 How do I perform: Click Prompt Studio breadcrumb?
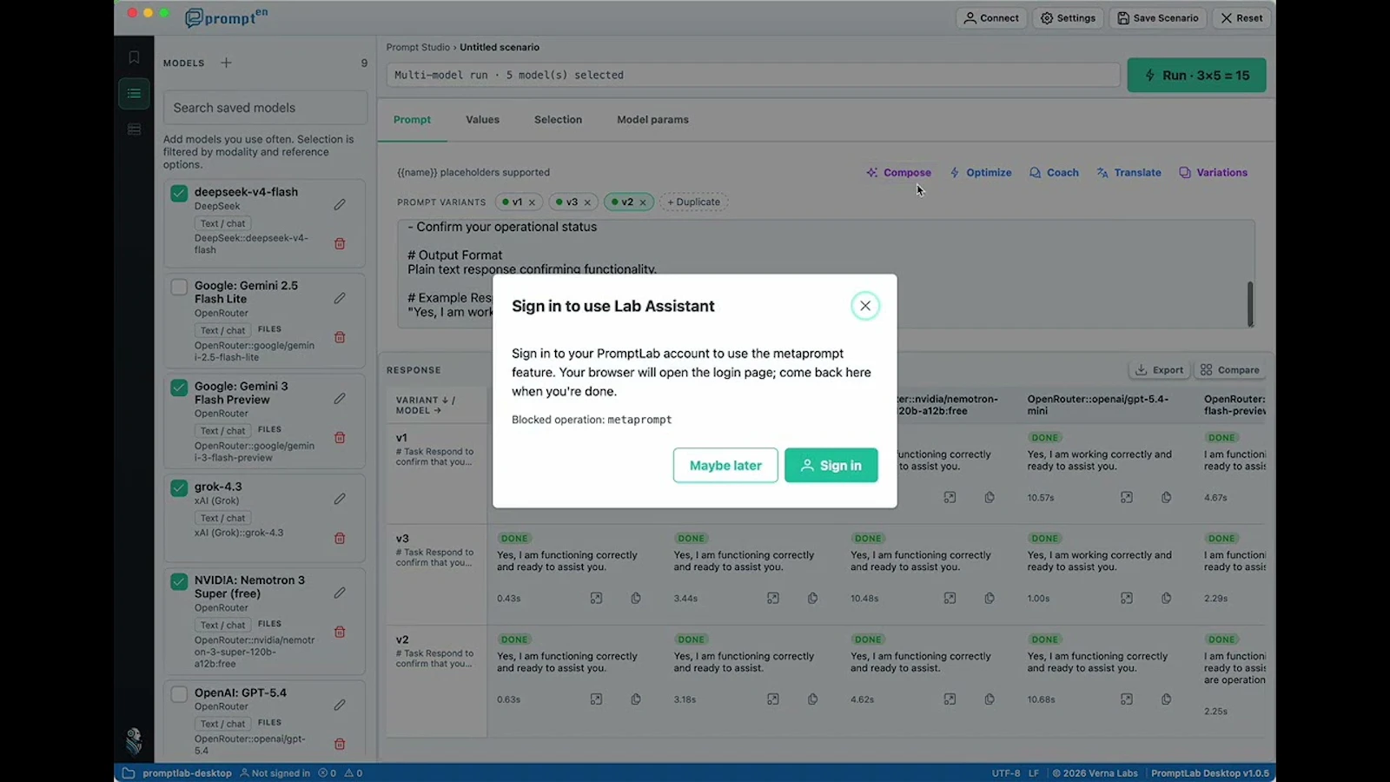(418, 48)
